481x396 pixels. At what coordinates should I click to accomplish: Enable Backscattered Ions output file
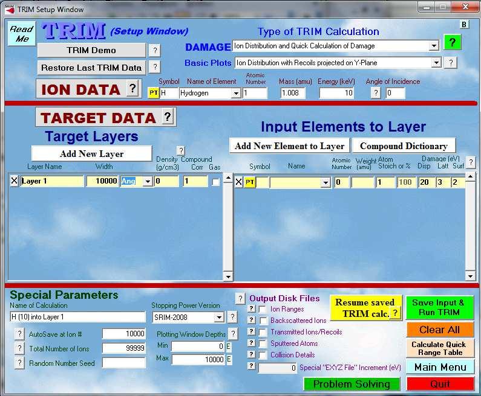pos(263,321)
